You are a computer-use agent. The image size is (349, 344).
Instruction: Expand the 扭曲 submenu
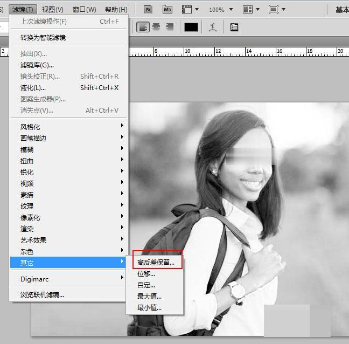[x=68, y=161]
